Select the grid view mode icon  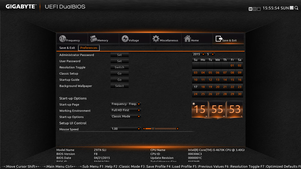(255, 9)
